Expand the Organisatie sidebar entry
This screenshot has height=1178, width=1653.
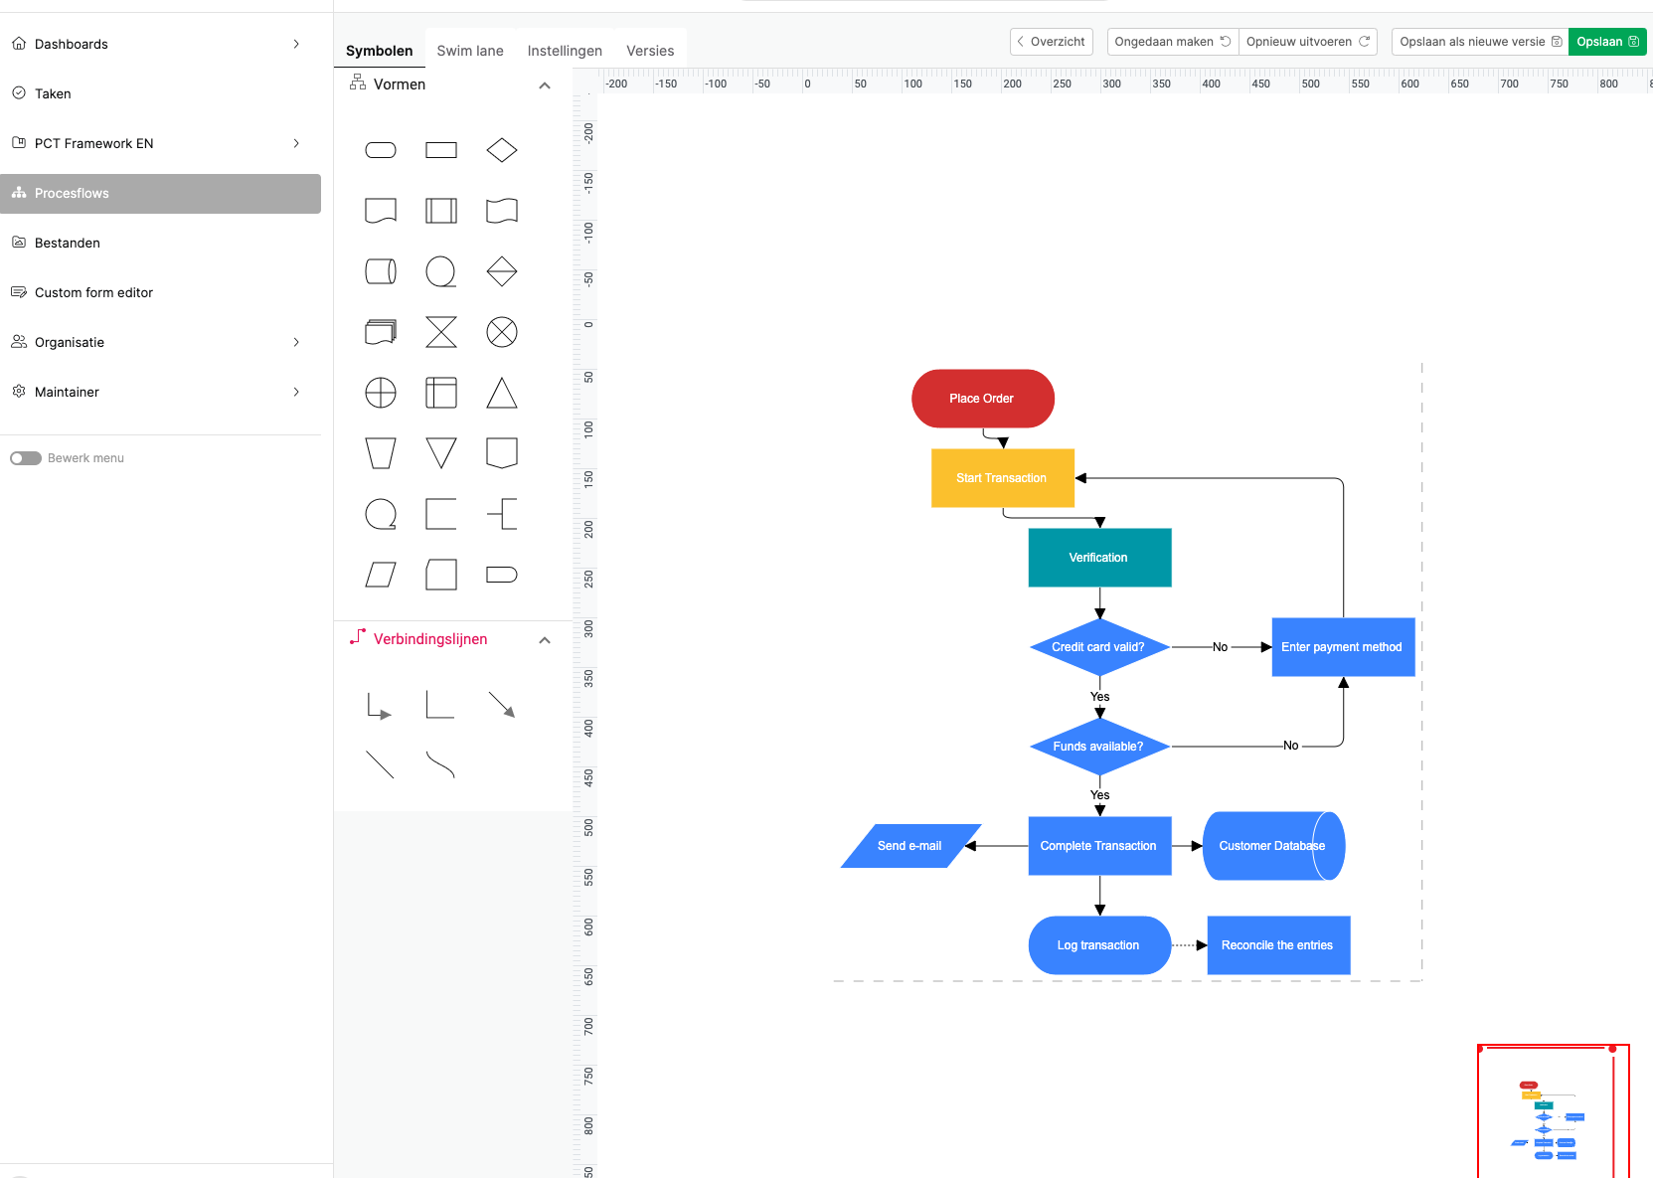[295, 342]
